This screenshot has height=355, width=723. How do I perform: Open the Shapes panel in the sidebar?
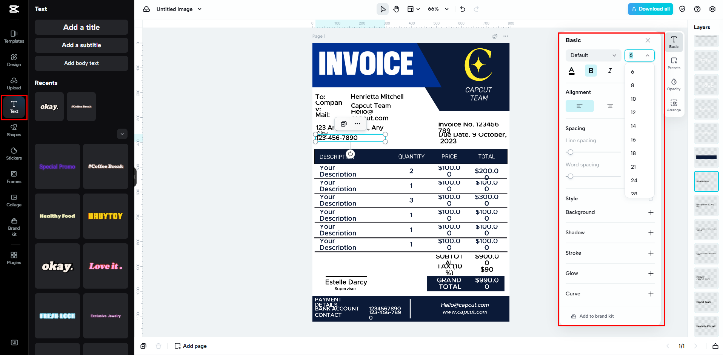(x=14, y=131)
